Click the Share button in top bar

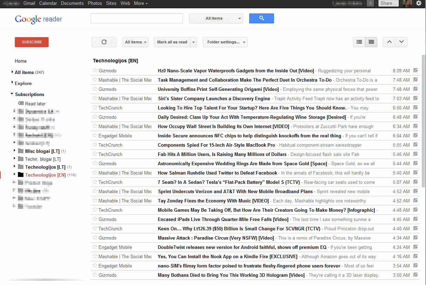[389, 3]
